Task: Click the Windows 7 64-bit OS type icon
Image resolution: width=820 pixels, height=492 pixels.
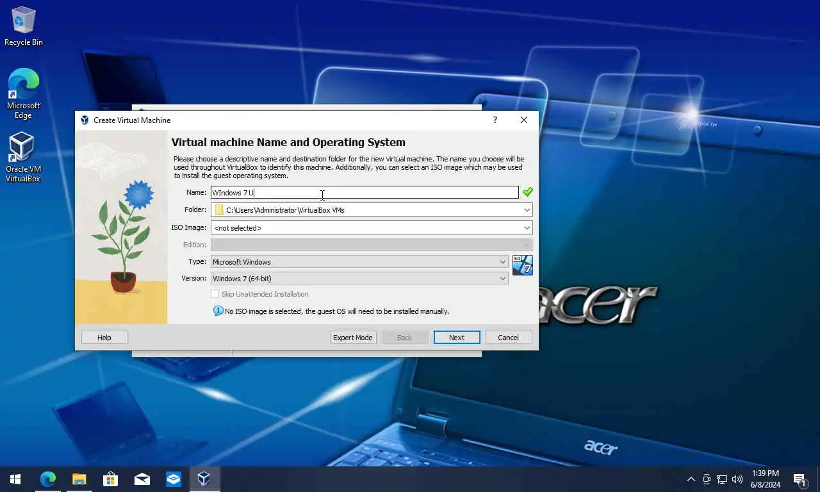Action: 523,265
